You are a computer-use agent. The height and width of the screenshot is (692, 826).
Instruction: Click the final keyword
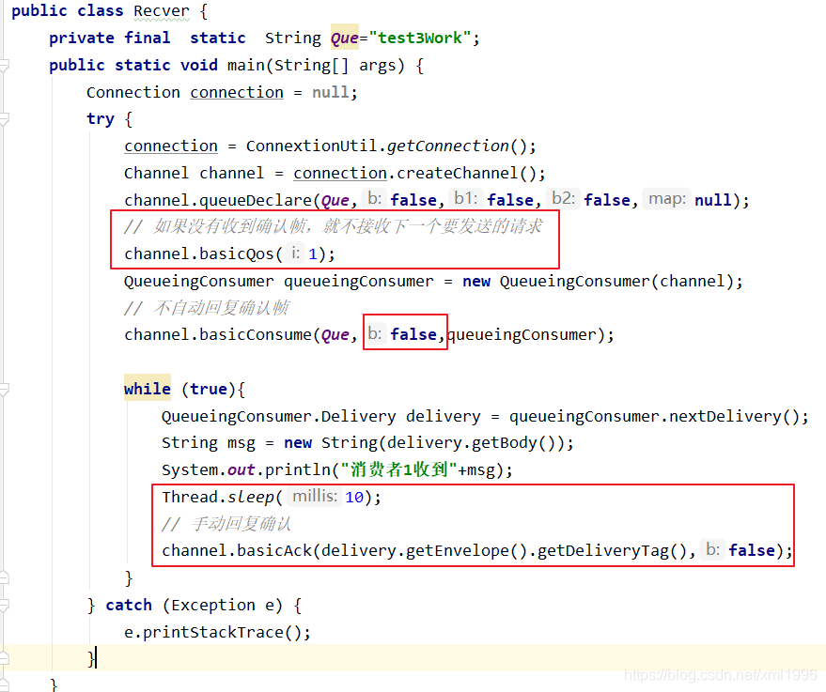coord(147,38)
